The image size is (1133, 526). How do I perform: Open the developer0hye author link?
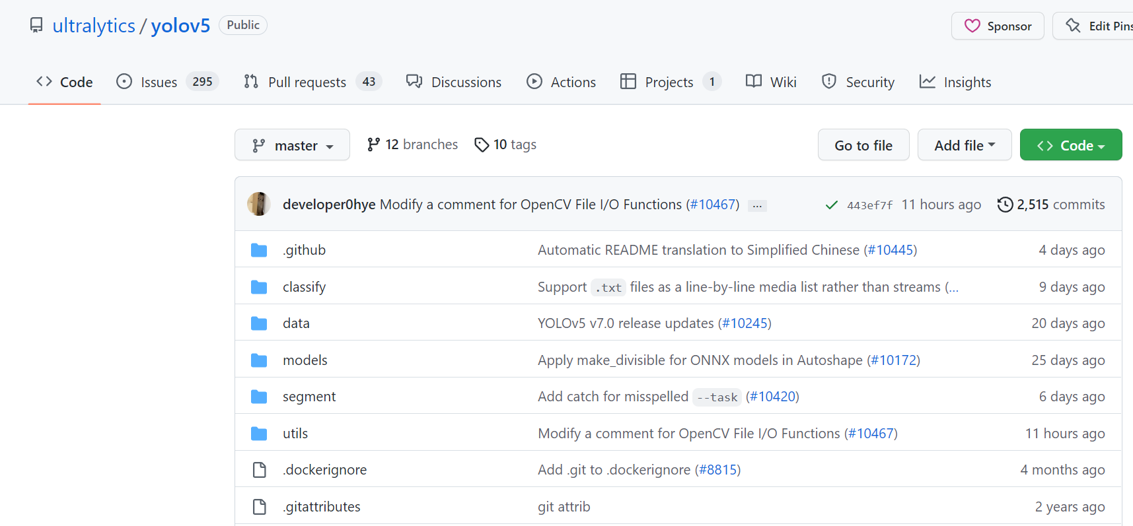[x=329, y=205]
